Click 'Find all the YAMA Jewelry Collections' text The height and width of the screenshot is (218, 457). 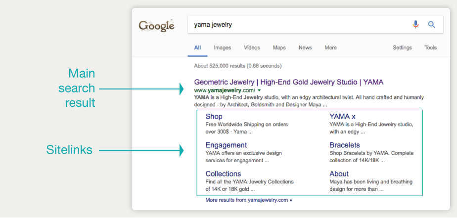point(249,185)
